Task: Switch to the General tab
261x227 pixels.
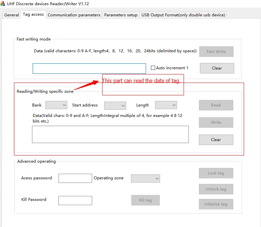Action: point(11,15)
